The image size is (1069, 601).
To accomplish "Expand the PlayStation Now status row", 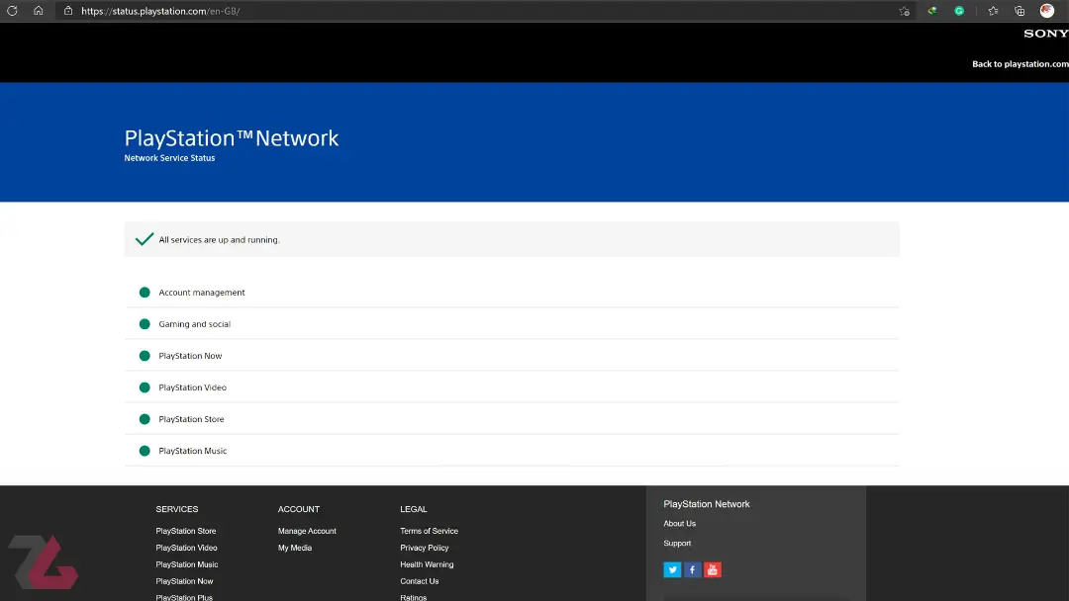I will coord(512,355).
